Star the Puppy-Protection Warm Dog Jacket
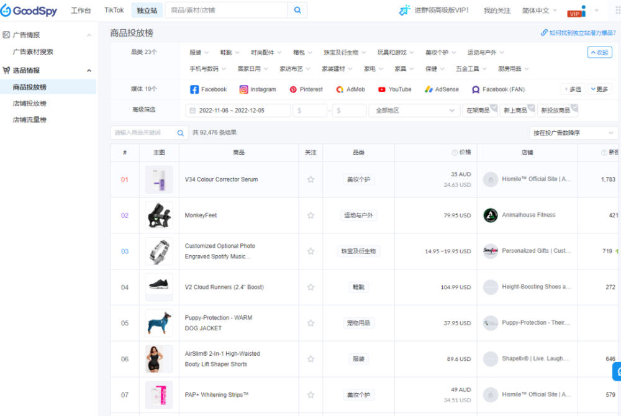The height and width of the screenshot is (416, 621). pyautogui.click(x=311, y=323)
